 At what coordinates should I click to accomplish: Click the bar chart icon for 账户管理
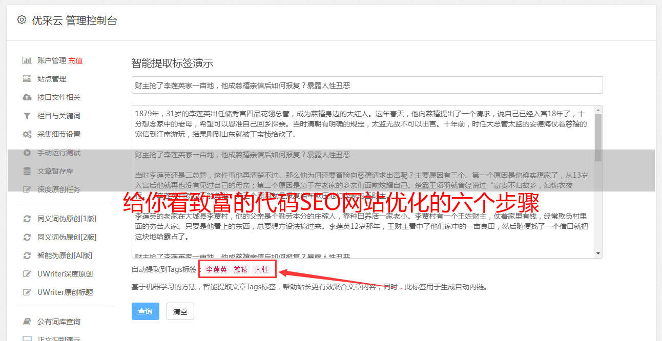[27, 60]
